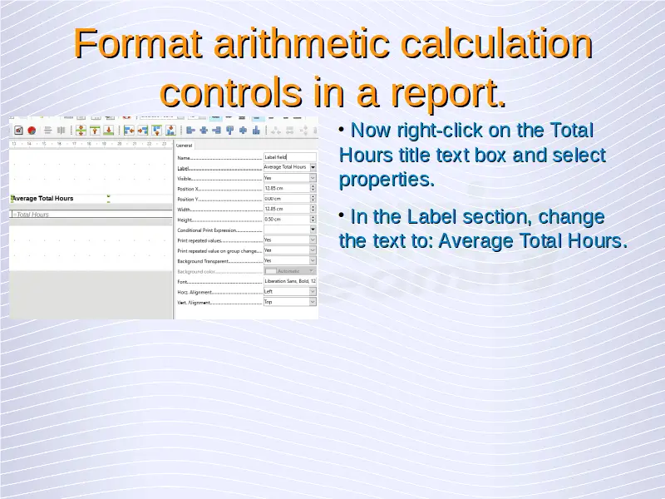Click the Position X spinner arrows
Screen dimensions: 665x499
pos(313,188)
